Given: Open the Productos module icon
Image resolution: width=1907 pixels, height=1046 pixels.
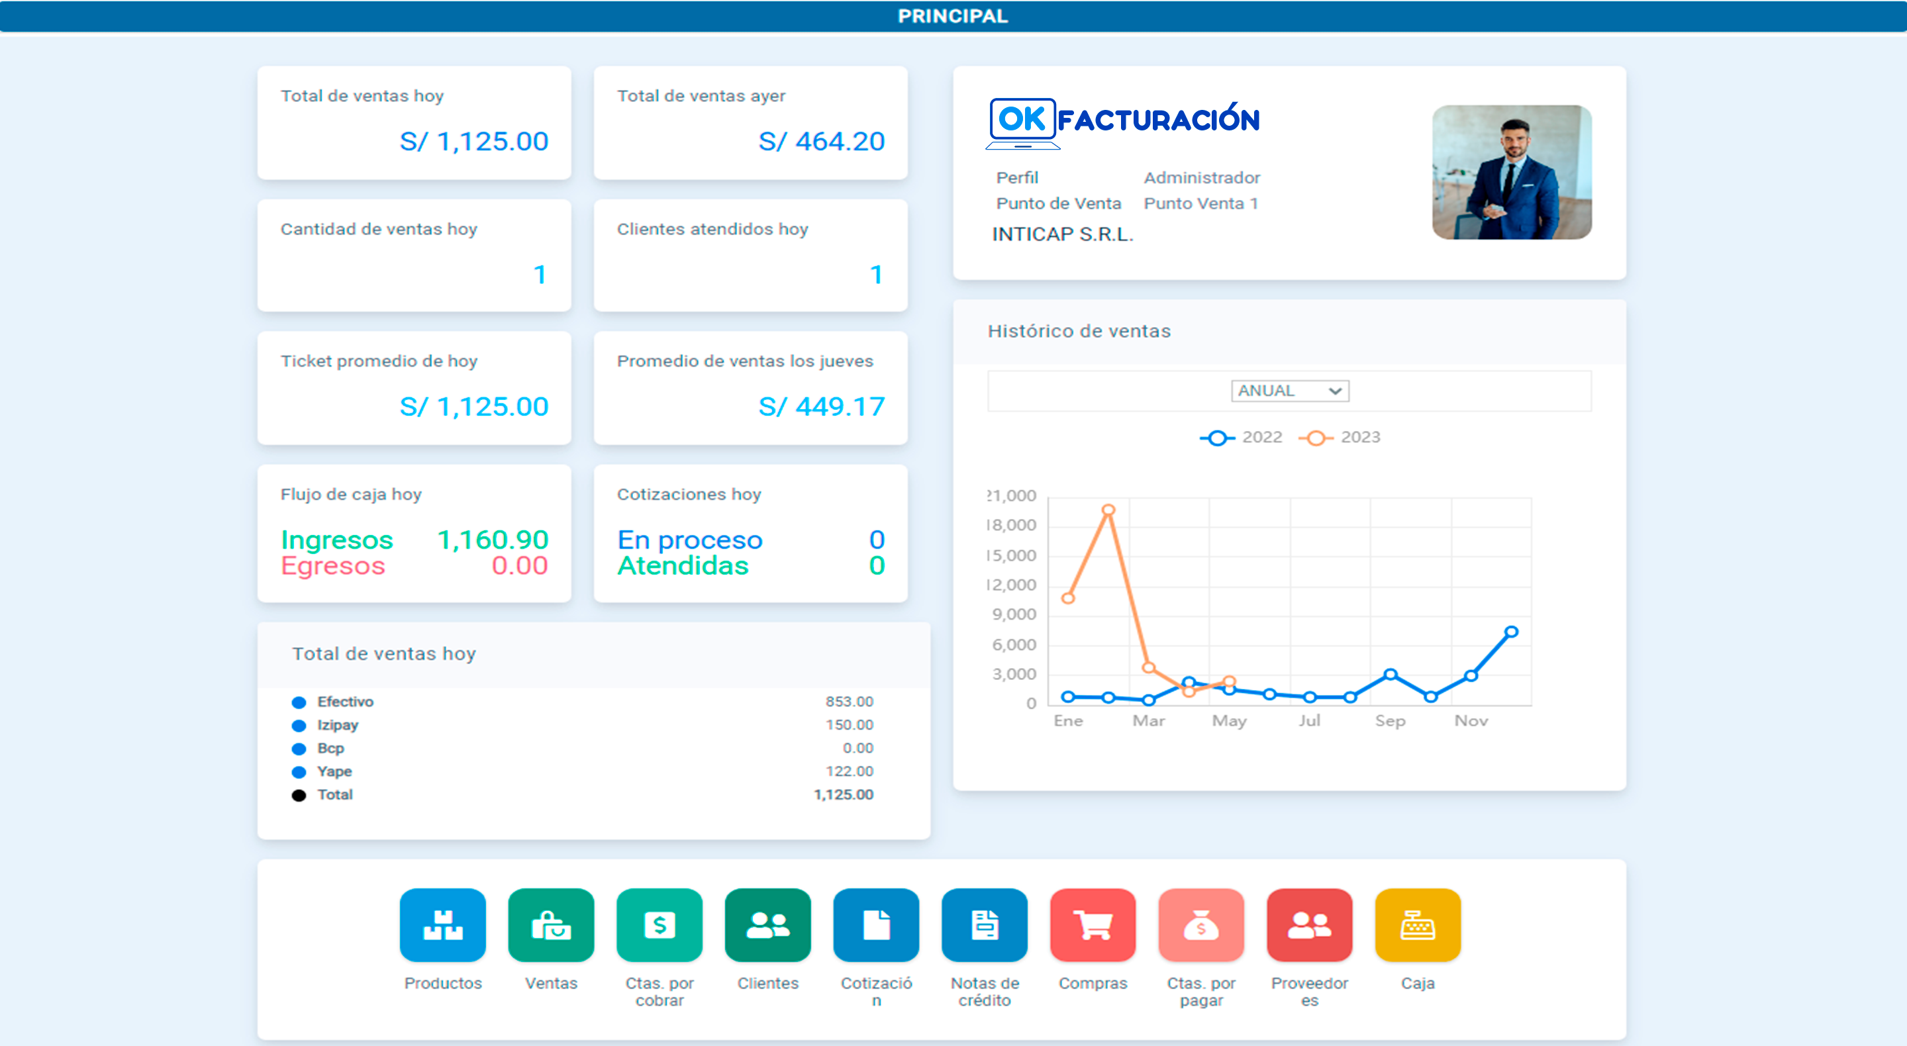Looking at the screenshot, I should point(443,925).
